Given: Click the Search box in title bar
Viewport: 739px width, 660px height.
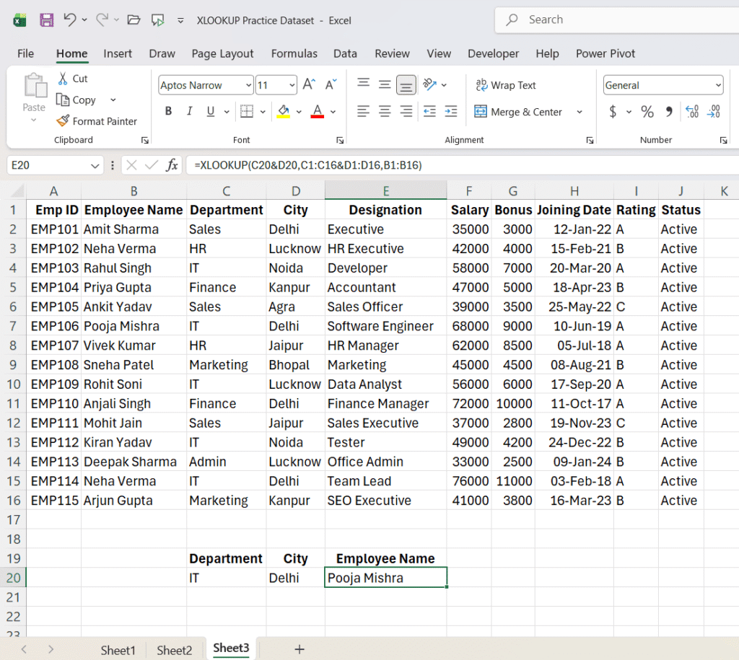Looking at the screenshot, I should [x=616, y=19].
